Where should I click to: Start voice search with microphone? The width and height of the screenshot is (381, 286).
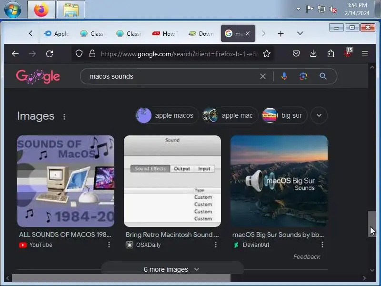[284, 76]
